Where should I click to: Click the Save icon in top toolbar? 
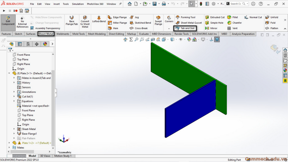click(x=155, y=4)
